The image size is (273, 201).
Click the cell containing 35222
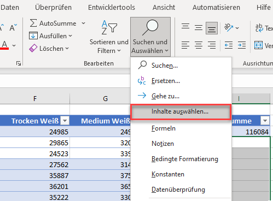35,197
